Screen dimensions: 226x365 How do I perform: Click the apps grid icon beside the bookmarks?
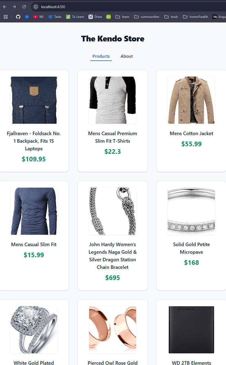click(x=5, y=17)
